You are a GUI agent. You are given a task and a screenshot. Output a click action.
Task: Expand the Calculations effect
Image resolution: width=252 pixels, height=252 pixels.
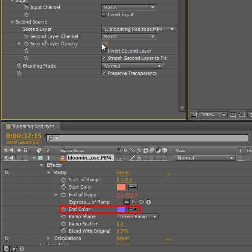[x=48, y=238]
